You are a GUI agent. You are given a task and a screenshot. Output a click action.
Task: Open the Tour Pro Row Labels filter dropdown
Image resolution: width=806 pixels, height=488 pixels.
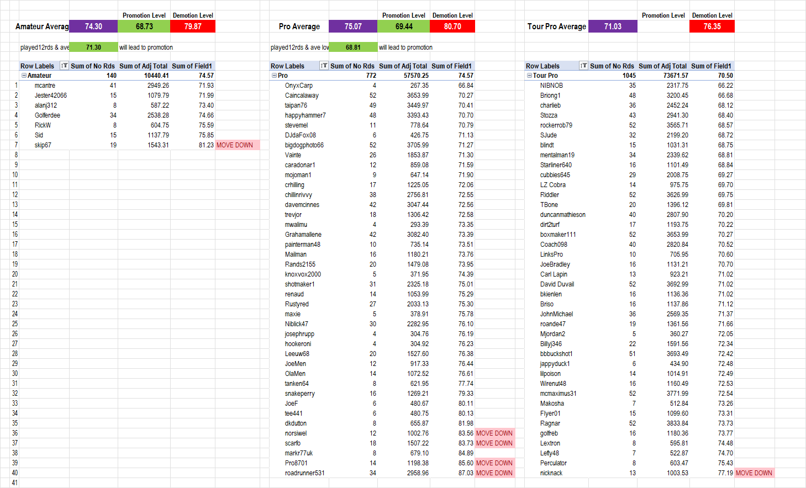583,66
